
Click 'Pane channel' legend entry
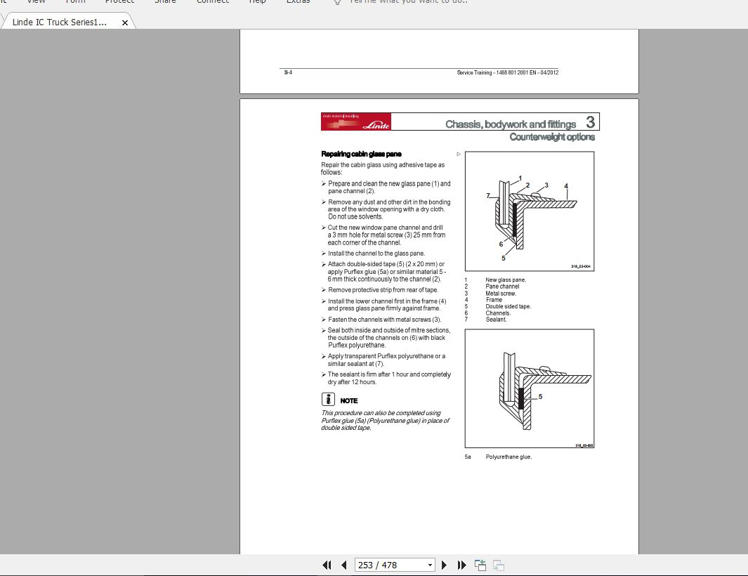pos(502,287)
